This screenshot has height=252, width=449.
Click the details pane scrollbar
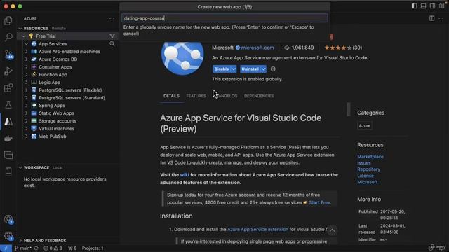(x=349, y=109)
